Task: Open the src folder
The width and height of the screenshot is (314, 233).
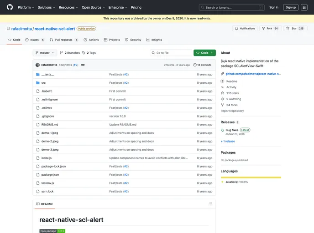Action: coord(43,83)
